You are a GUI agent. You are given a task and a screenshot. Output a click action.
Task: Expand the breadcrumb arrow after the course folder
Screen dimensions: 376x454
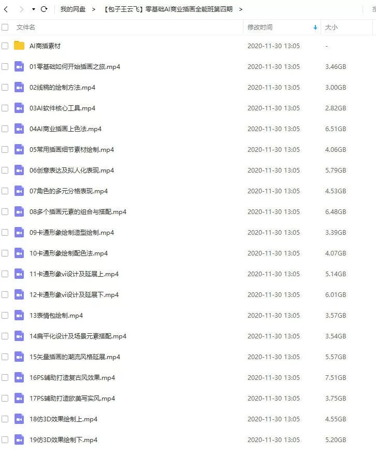point(241,9)
